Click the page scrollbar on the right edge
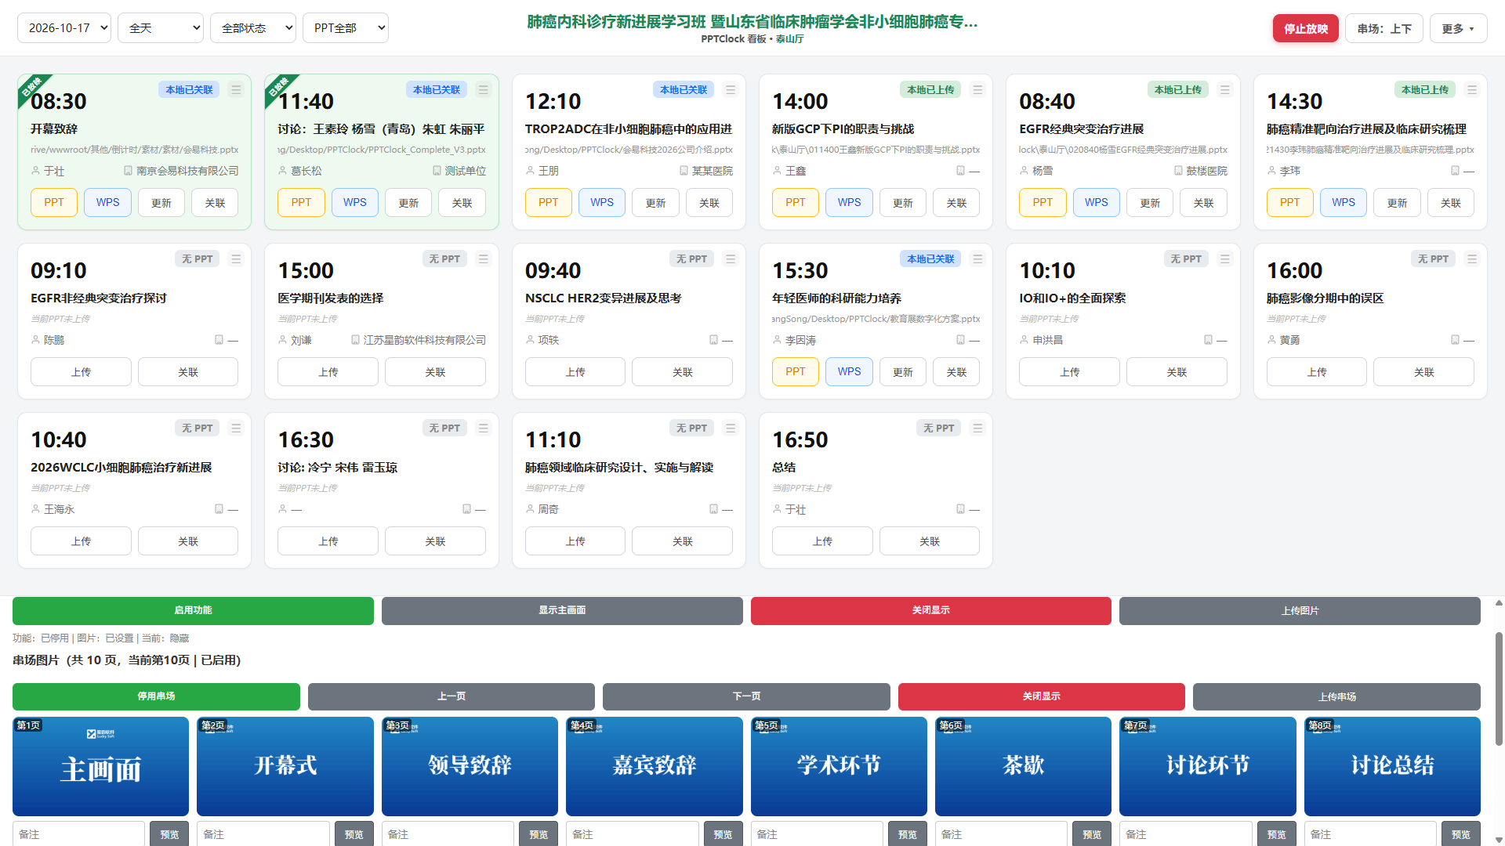The height and width of the screenshot is (846, 1505). tap(1499, 689)
